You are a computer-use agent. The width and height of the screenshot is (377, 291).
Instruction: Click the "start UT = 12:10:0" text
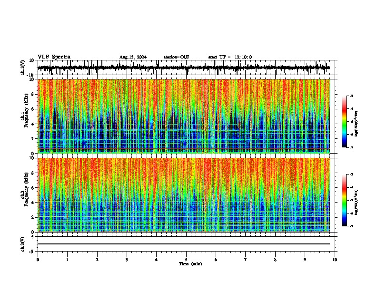(230, 57)
